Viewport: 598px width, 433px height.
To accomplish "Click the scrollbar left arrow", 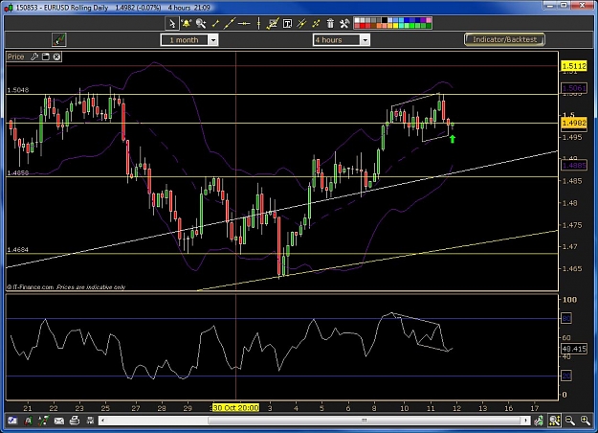I will [x=102, y=421].
